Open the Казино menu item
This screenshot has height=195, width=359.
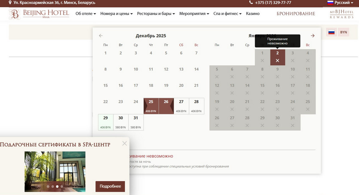point(253,14)
